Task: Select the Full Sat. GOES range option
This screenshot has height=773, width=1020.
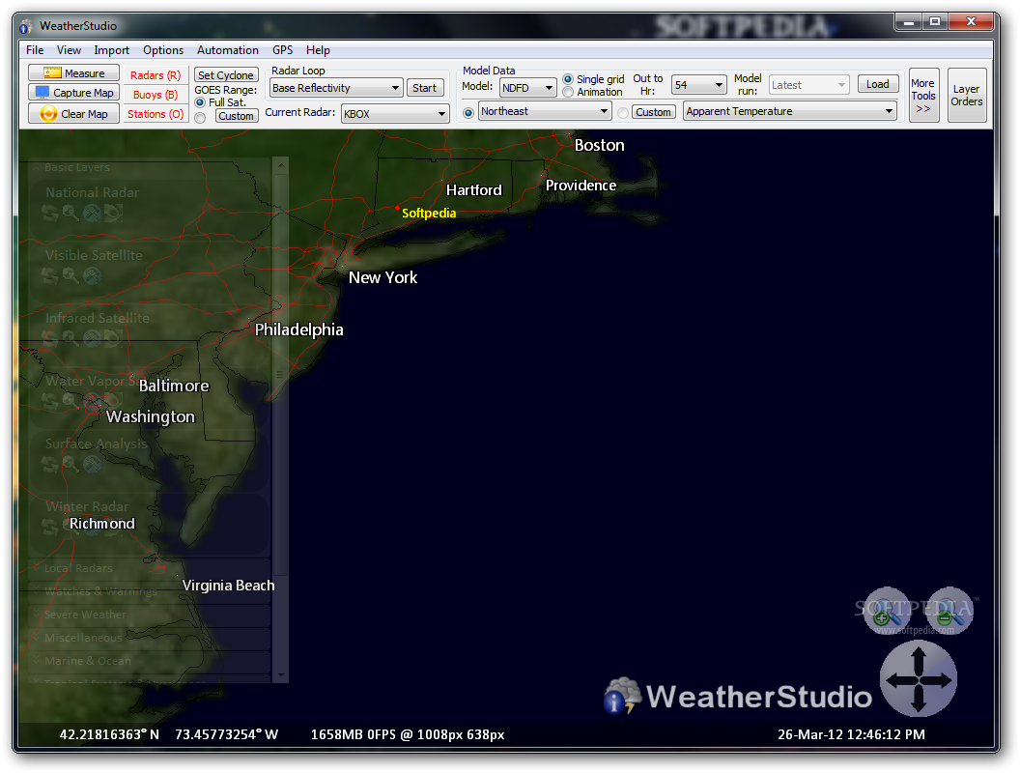Action: coord(200,102)
